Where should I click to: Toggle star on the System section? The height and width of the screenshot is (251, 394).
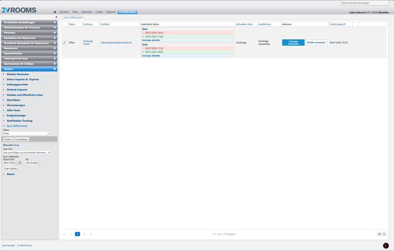click(x=55, y=69)
